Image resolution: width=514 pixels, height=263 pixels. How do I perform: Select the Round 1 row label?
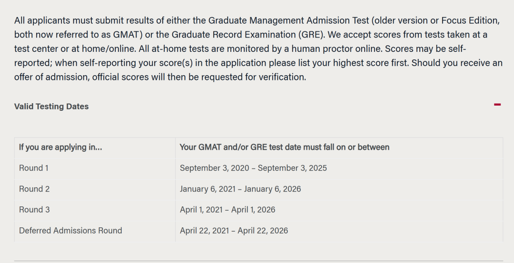pyautogui.click(x=34, y=168)
